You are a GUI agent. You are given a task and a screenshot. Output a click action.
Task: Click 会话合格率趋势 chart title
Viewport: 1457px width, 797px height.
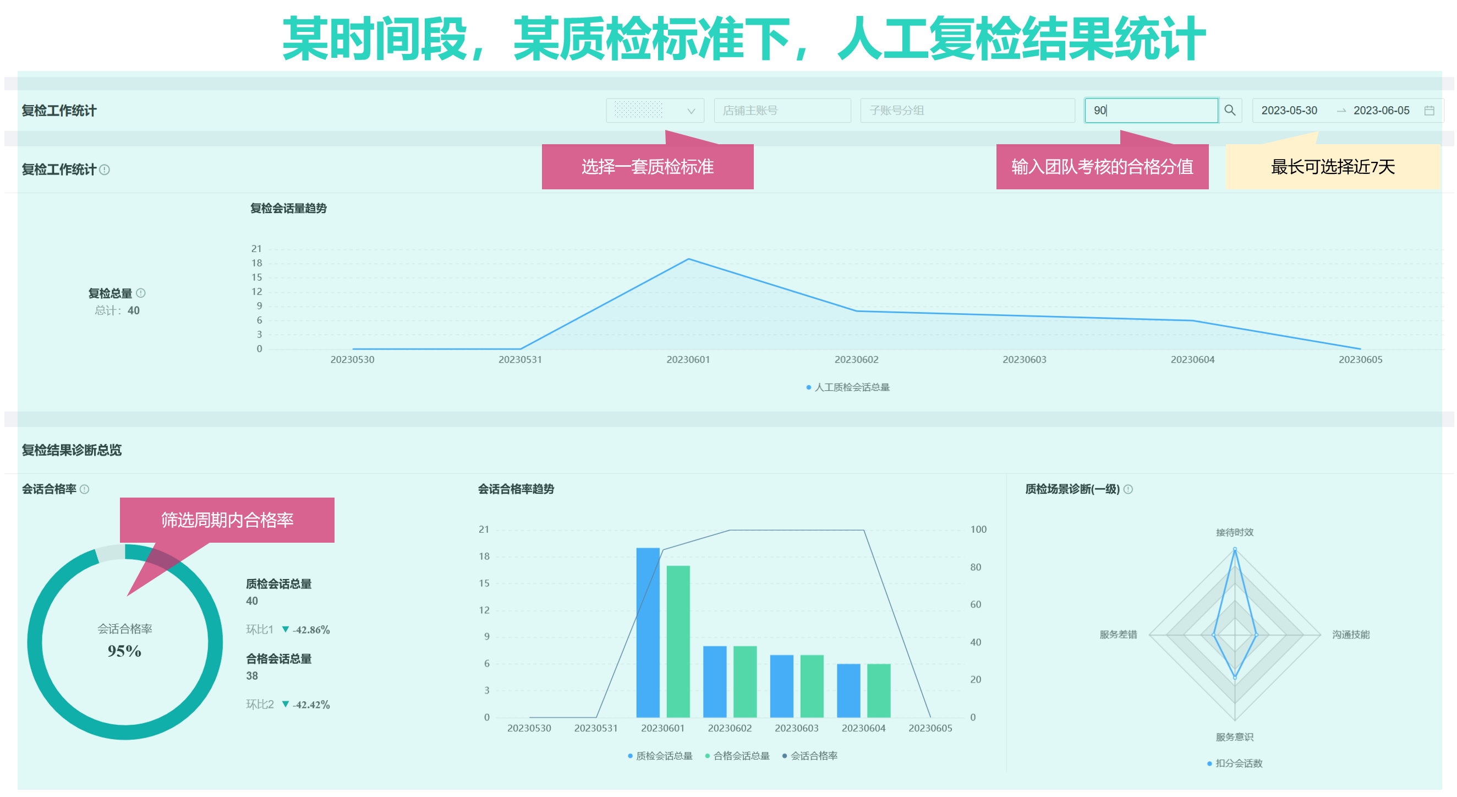point(516,489)
